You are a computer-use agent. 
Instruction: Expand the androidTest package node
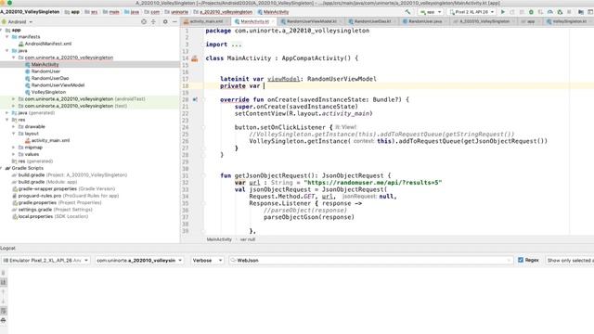coord(14,99)
